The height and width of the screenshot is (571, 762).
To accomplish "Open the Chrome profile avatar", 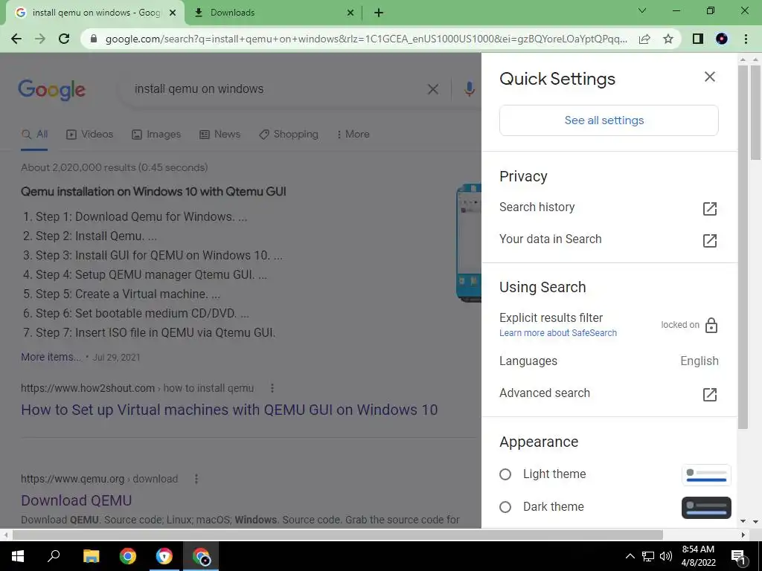I will pyautogui.click(x=722, y=39).
